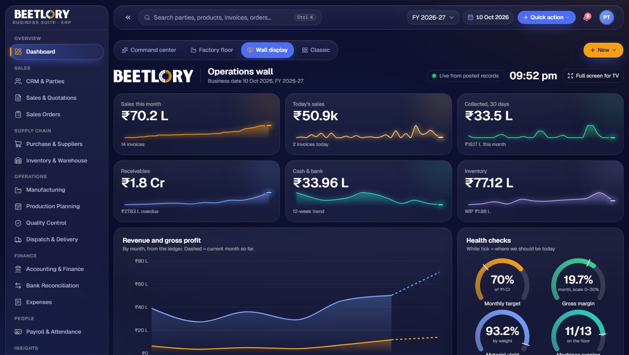Image resolution: width=629 pixels, height=355 pixels.
Task: Collapse sidebar with double-chevron icon
Action: 128,17
